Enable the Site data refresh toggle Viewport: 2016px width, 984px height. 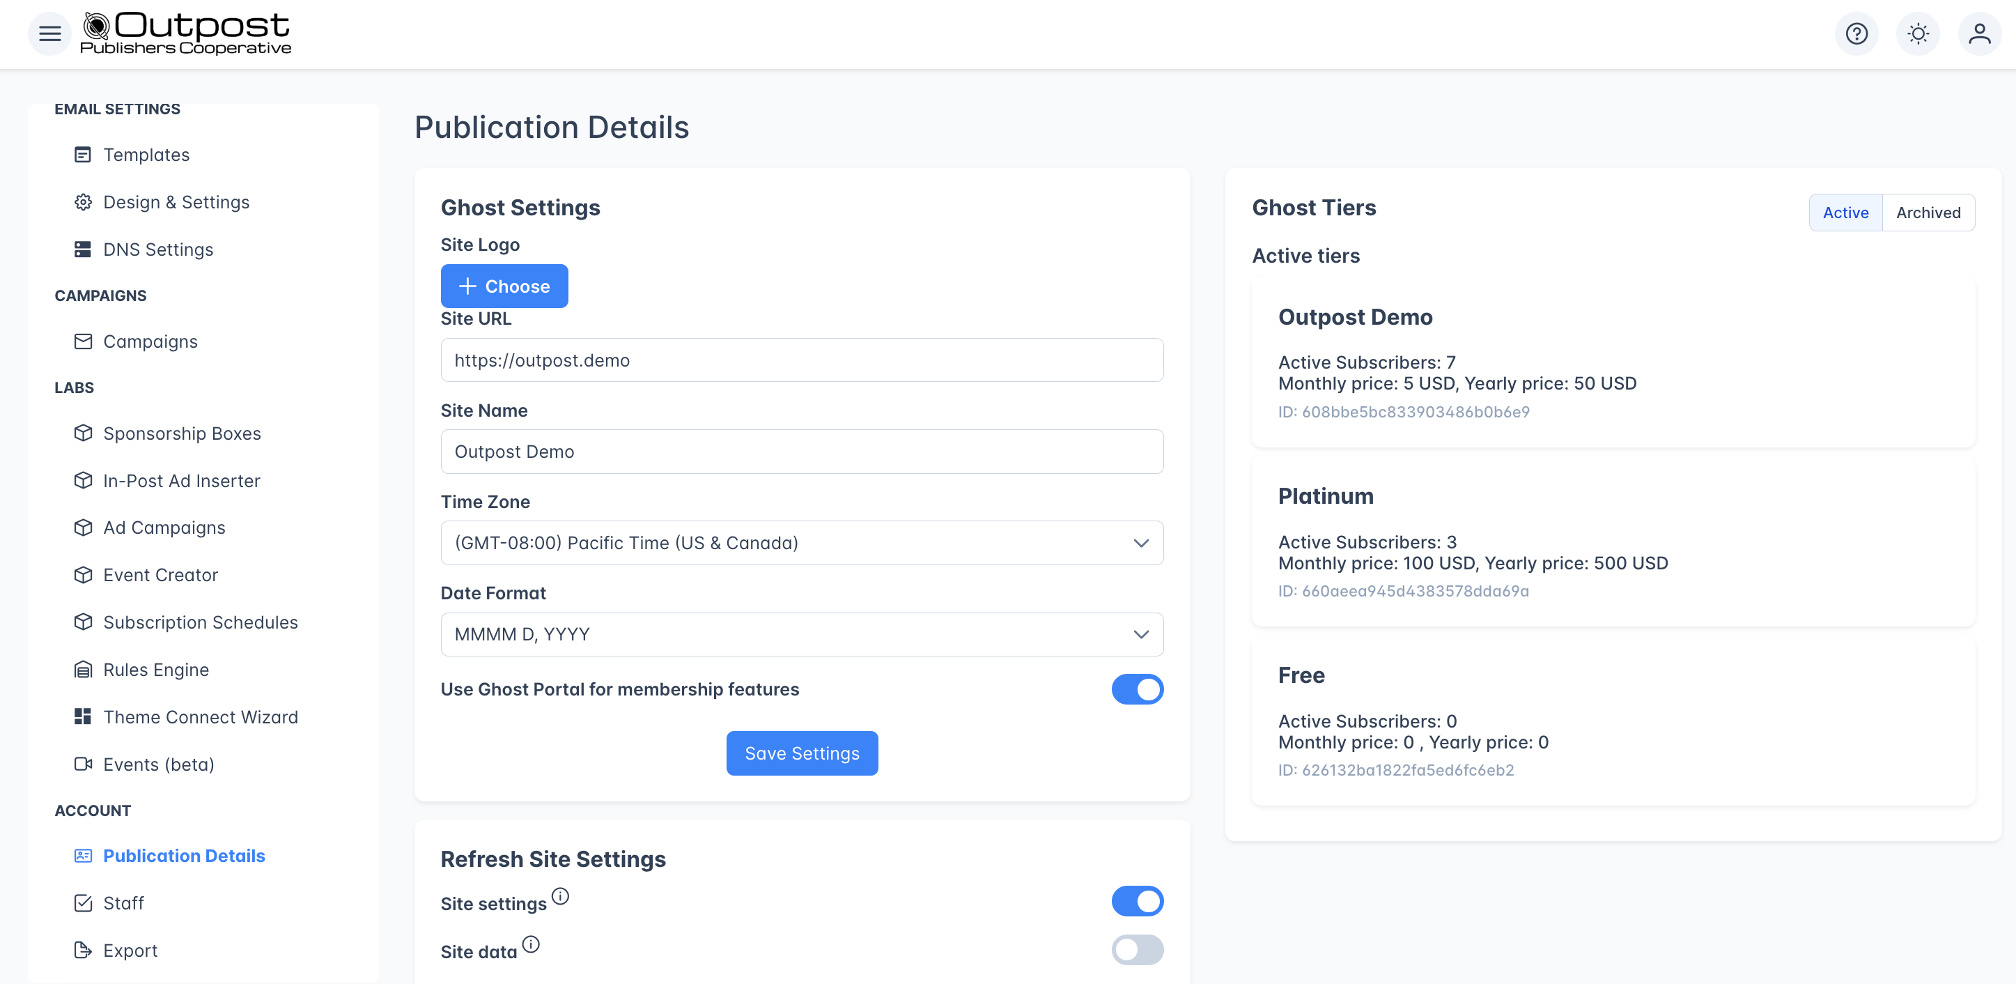1137,951
